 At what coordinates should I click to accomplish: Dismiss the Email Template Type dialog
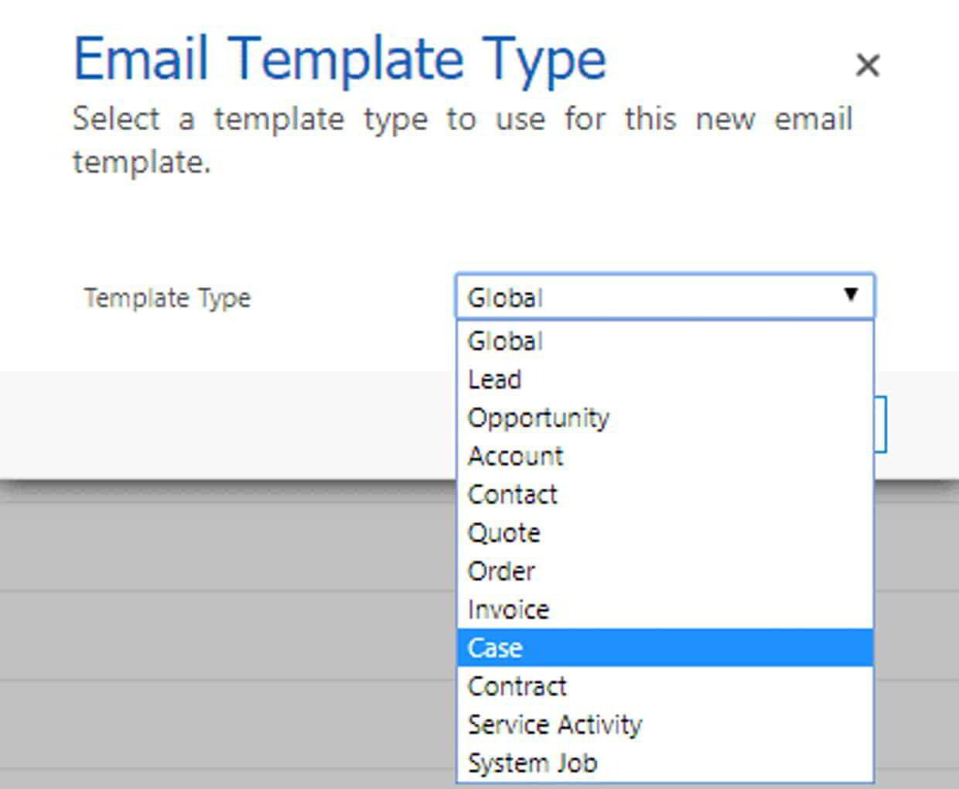tap(869, 66)
